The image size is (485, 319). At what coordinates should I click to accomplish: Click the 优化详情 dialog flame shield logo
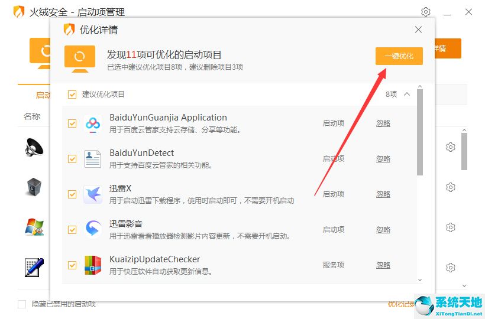(x=69, y=30)
